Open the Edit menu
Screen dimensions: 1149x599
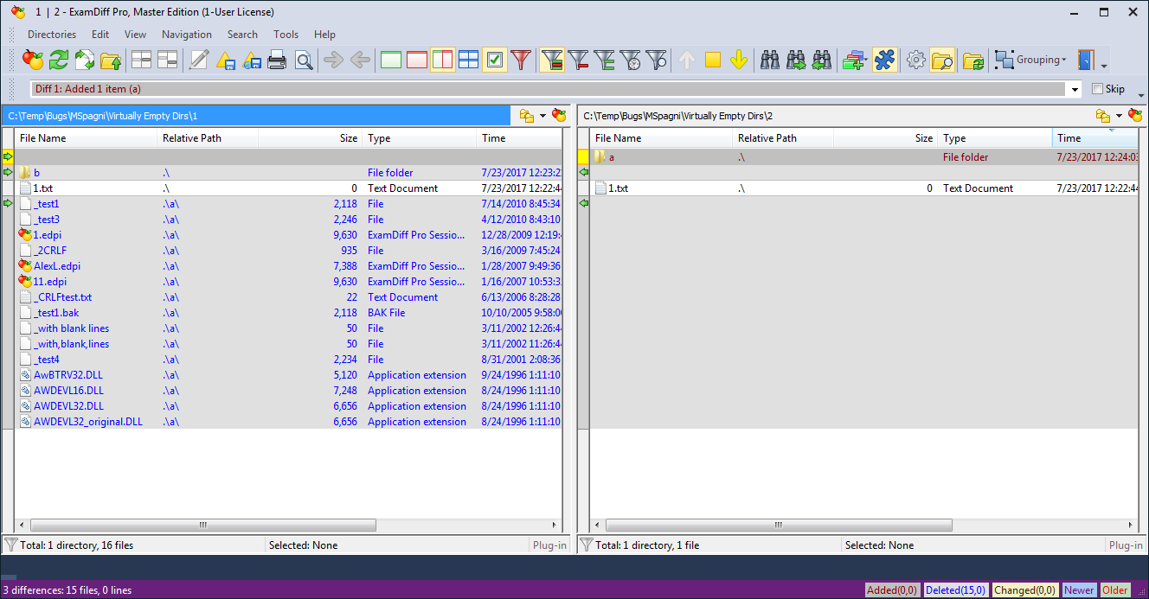click(x=100, y=35)
